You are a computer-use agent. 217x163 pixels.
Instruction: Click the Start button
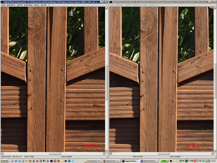pyautogui.click(x=4, y=161)
